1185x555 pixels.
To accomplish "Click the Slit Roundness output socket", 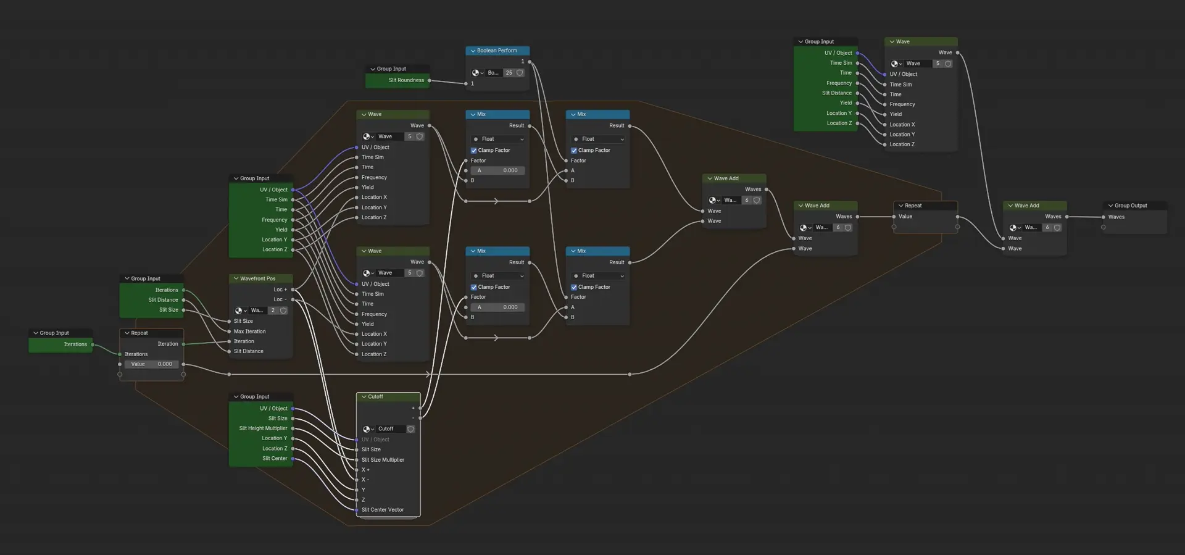I will tap(430, 80).
